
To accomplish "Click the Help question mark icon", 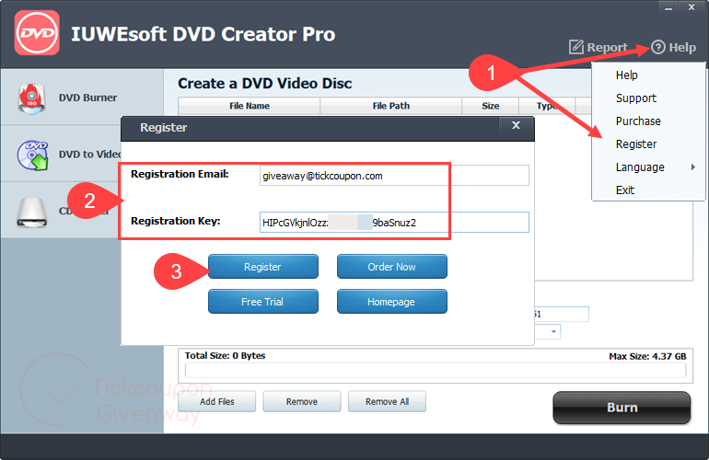I will pos(658,47).
